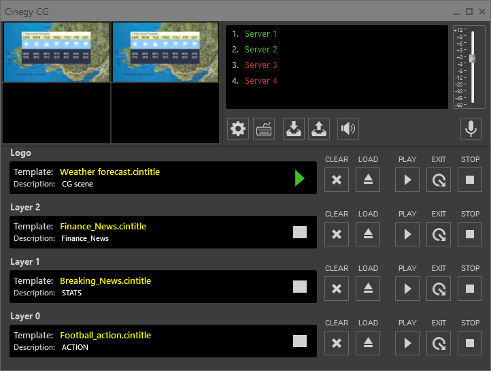Clear Layer 0
The image size is (491, 371).
(x=337, y=343)
